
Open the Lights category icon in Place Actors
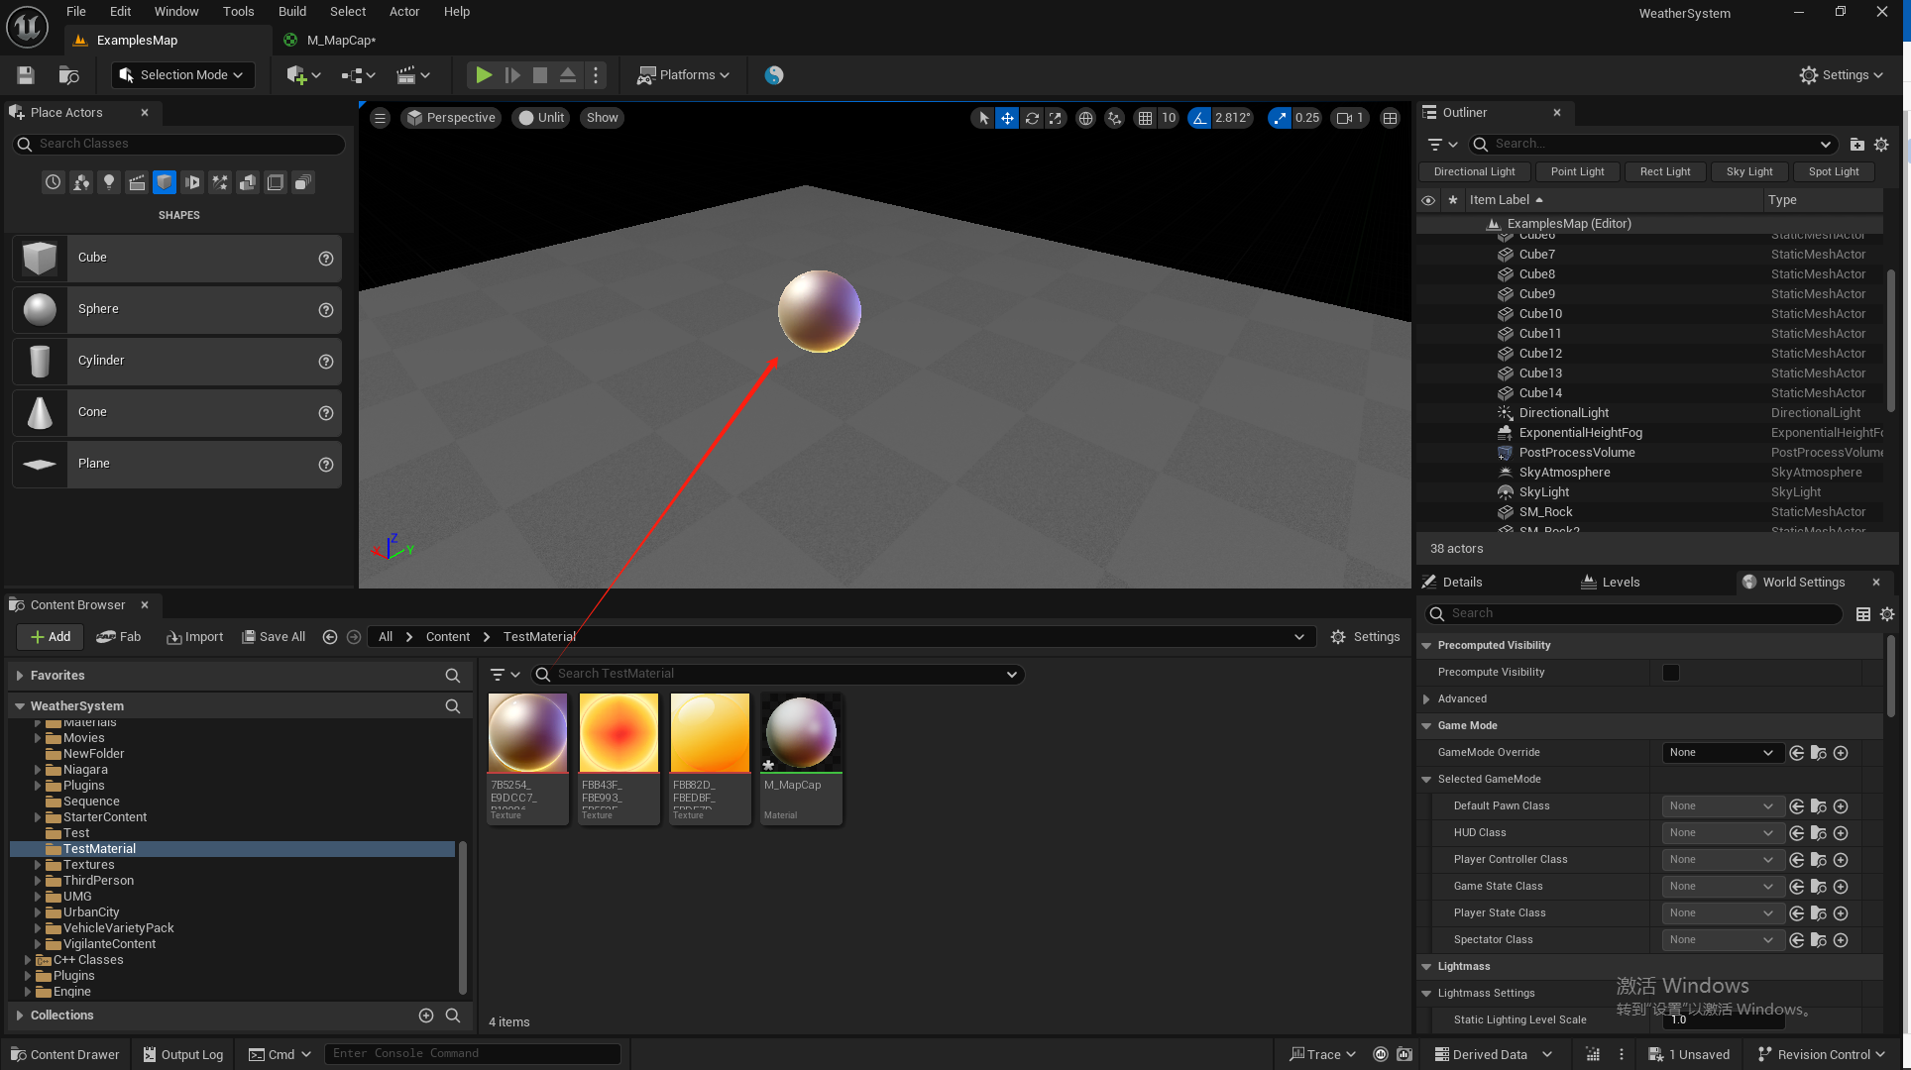click(x=109, y=182)
